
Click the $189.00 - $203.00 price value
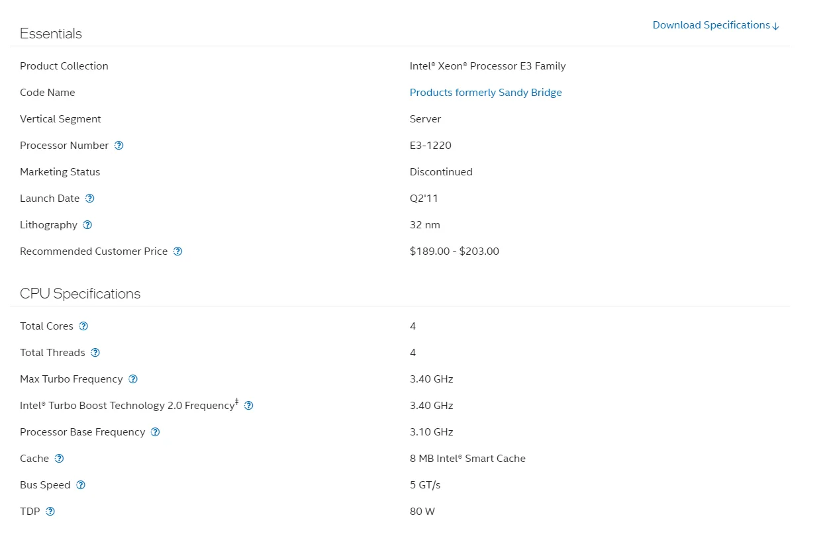[454, 251]
